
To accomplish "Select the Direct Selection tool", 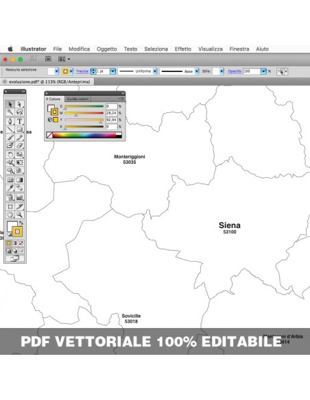I will pos(19,104).
